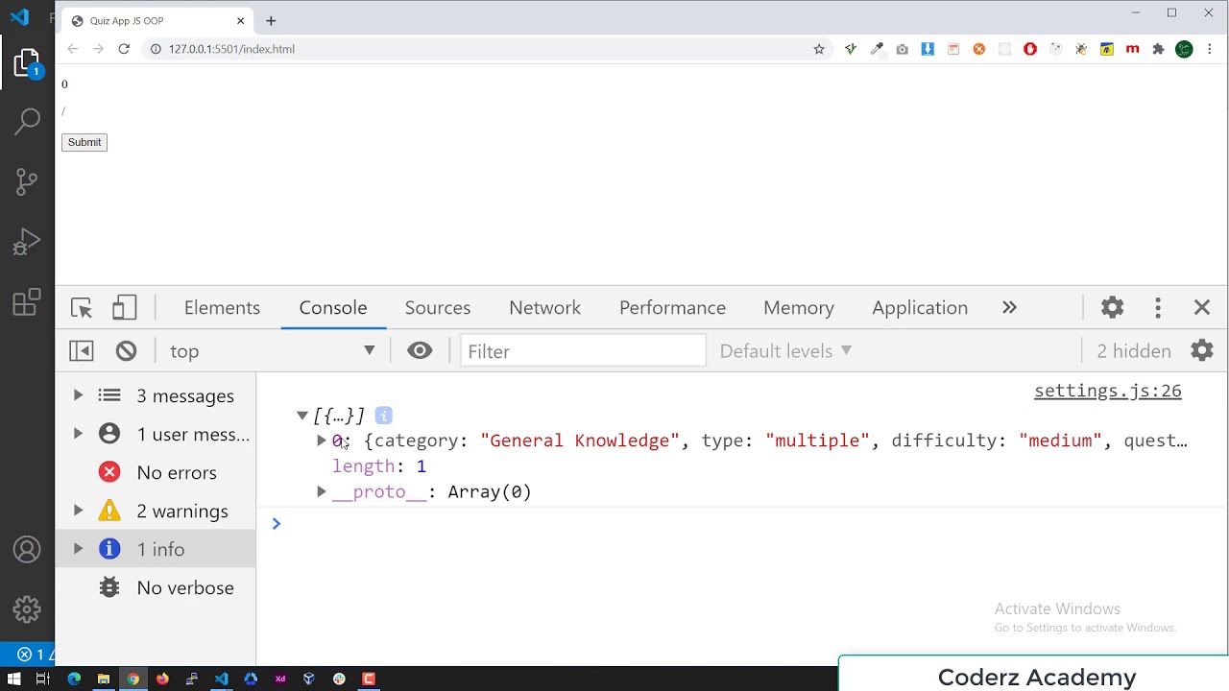
Task: Click the red adblock extension icon
Action: tap(1030, 49)
